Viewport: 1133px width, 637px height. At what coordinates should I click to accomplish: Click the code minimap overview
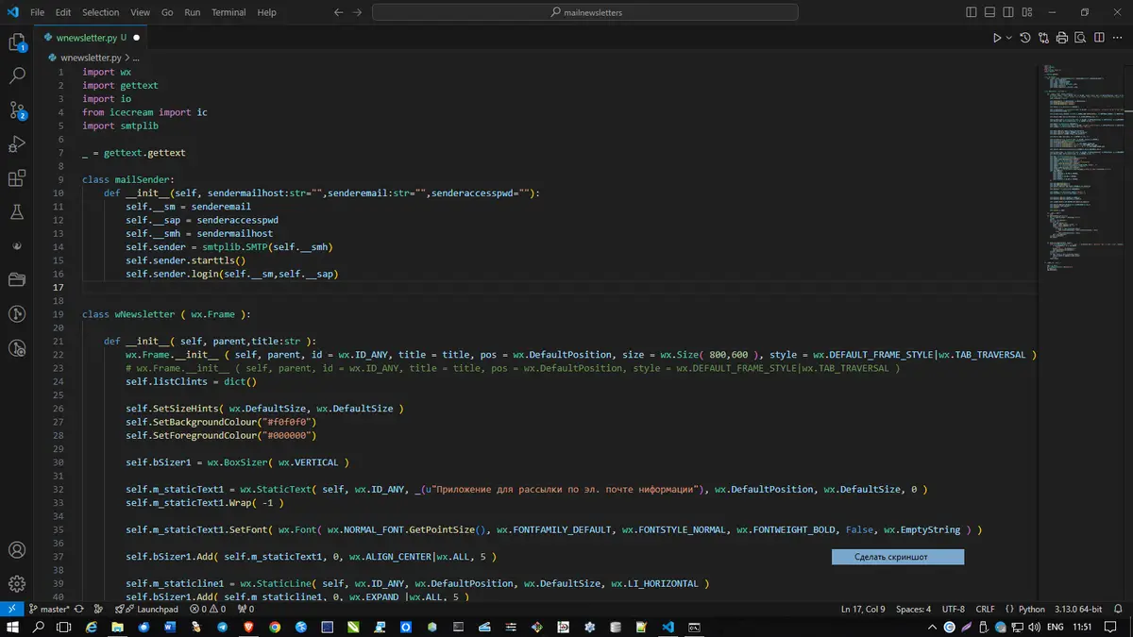[1083, 170]
